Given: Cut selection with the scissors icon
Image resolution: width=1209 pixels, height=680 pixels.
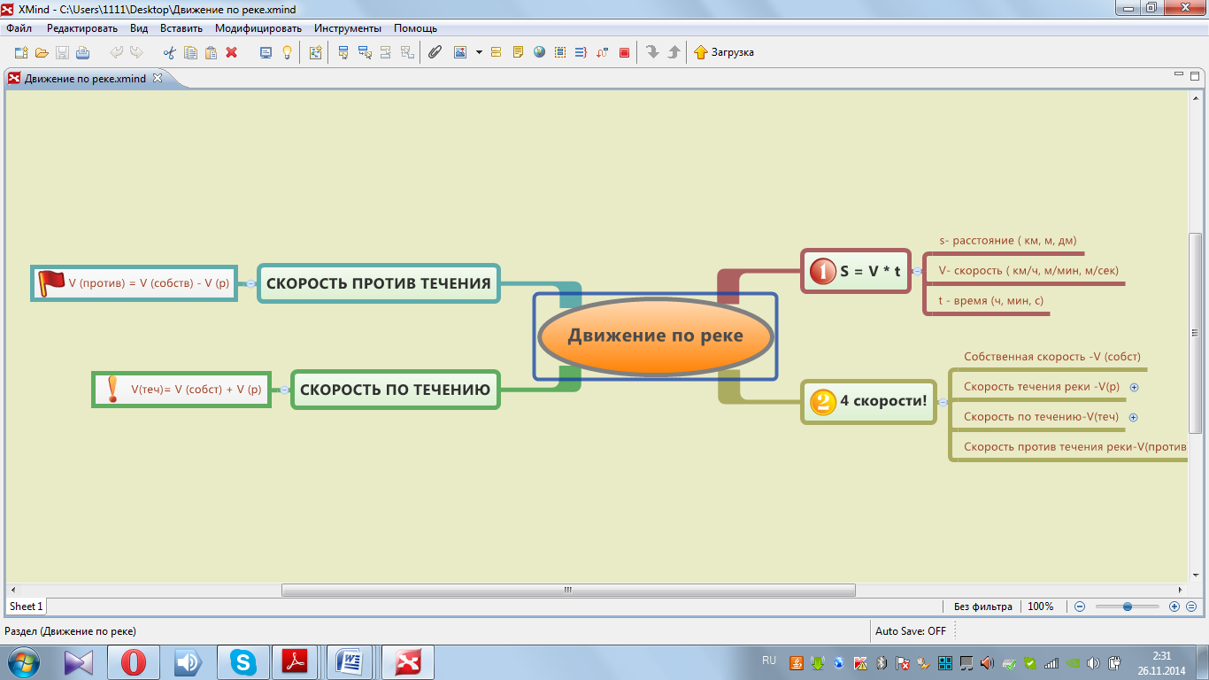Looking at the screenshot, I should click(x=170, y=52).
